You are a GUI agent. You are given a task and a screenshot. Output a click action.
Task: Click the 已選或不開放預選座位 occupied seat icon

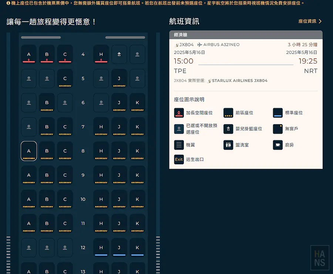coord(179,130)
